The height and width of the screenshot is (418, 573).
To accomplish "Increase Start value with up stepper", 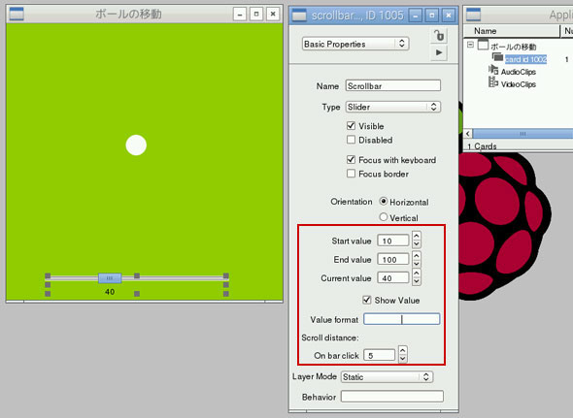I will 417,236.
